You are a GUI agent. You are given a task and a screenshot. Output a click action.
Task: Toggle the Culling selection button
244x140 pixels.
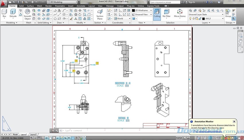click(157, 14)
